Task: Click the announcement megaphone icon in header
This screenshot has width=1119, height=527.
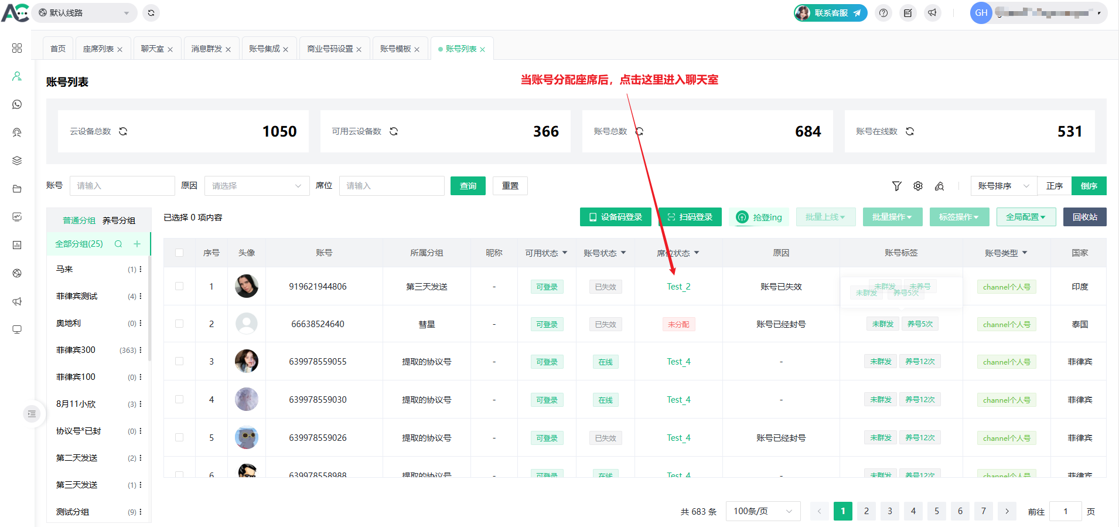Action: click(932, 13)
